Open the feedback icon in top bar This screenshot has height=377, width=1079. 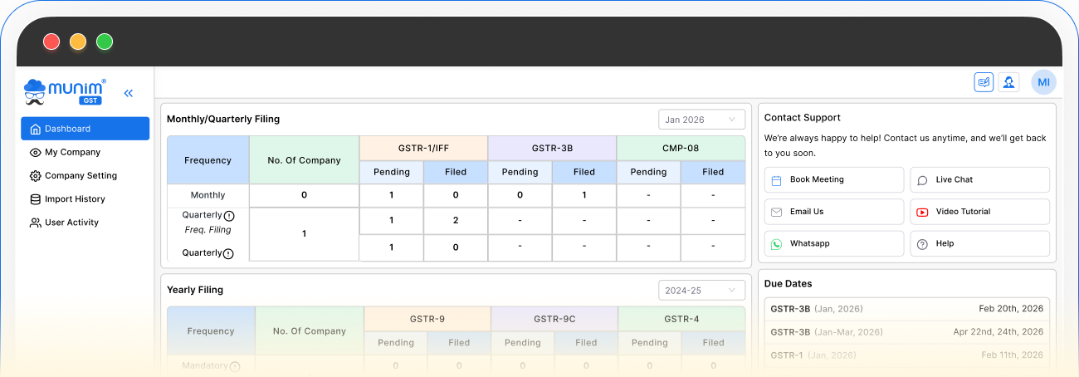click(x=984, y=82)
